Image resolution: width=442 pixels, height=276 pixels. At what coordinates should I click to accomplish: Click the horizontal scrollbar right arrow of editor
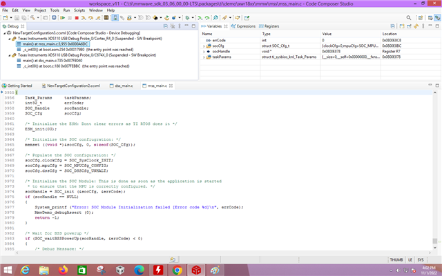430,253
